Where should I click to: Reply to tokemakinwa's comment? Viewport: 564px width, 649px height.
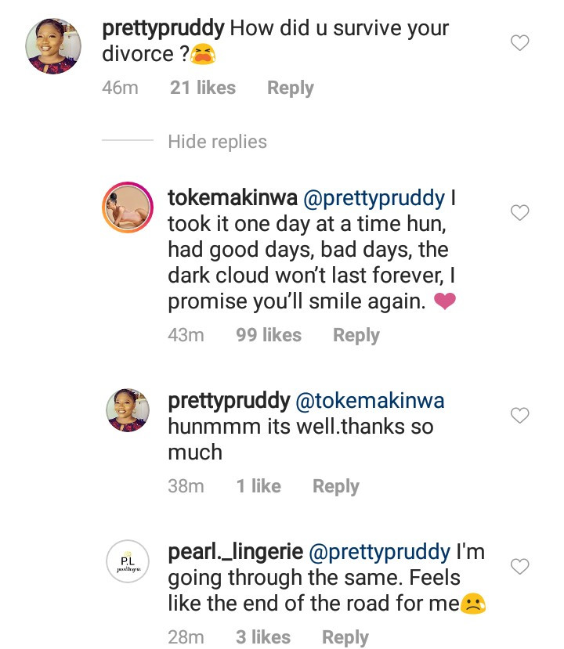tap(356, 335)
